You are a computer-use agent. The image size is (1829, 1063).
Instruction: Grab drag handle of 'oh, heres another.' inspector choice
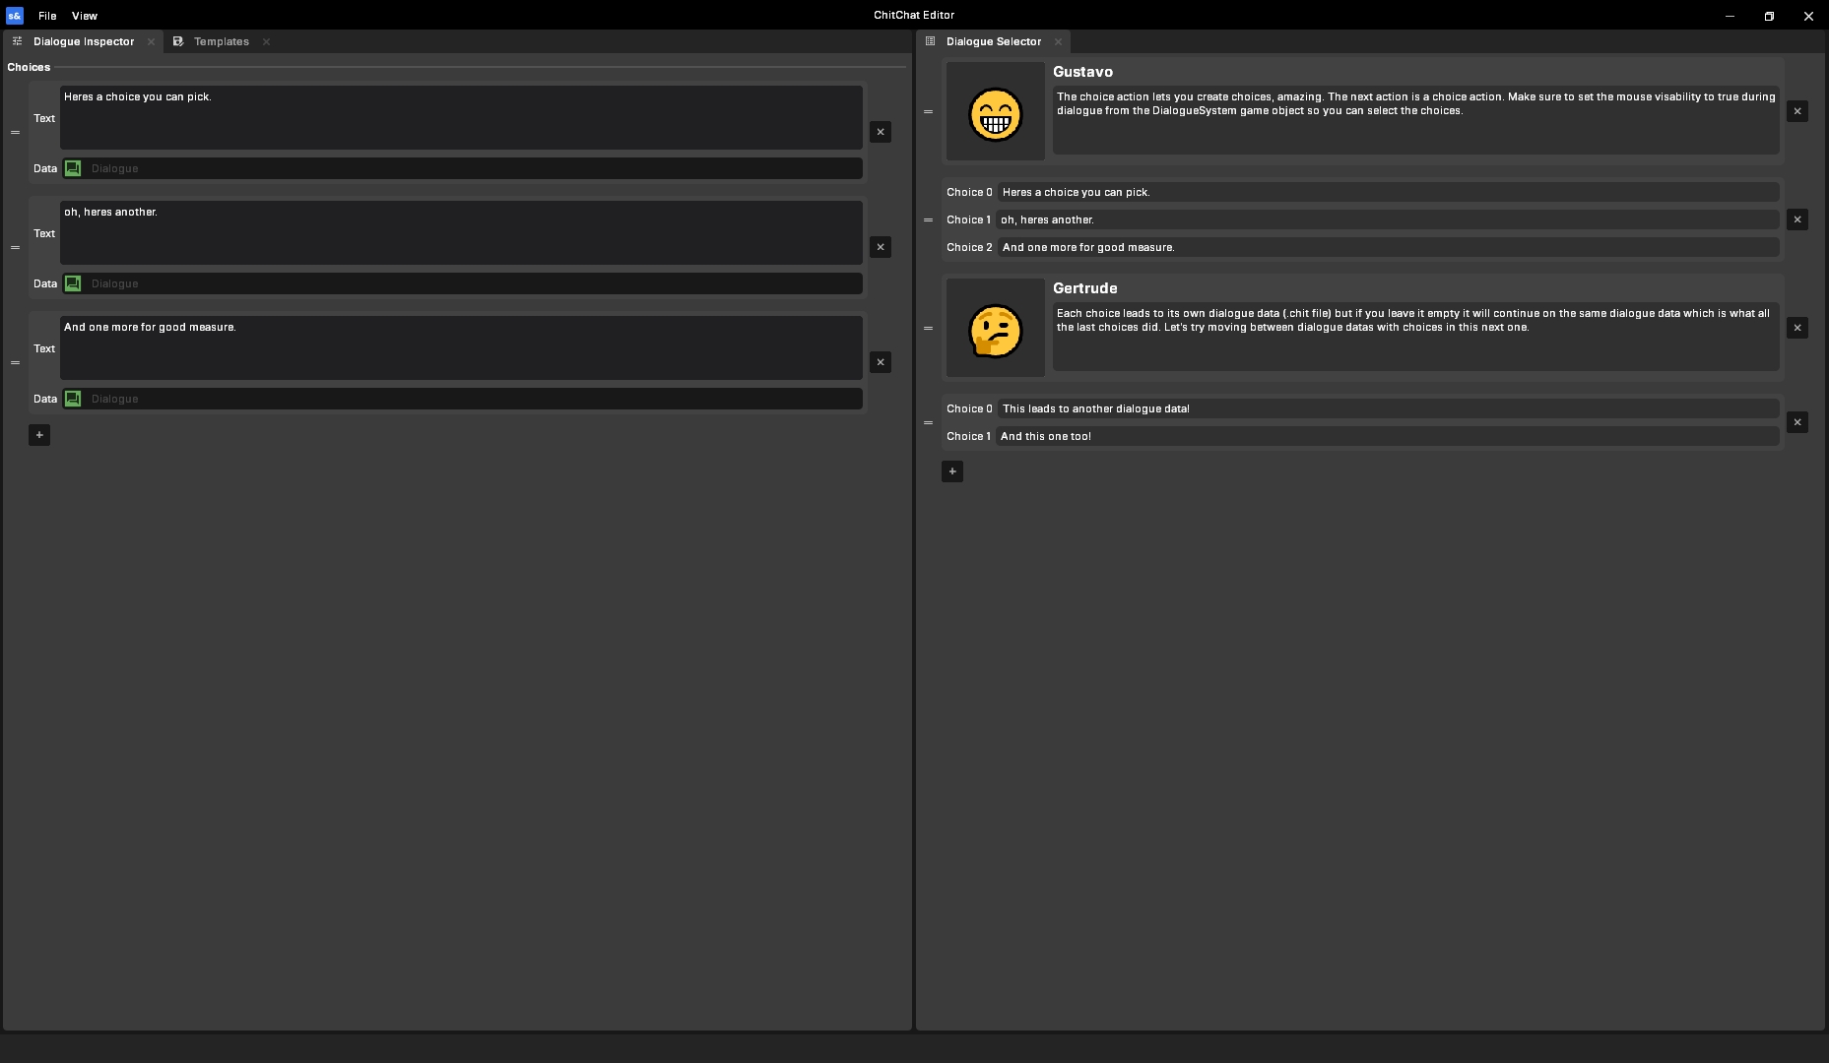pos(15,247)
